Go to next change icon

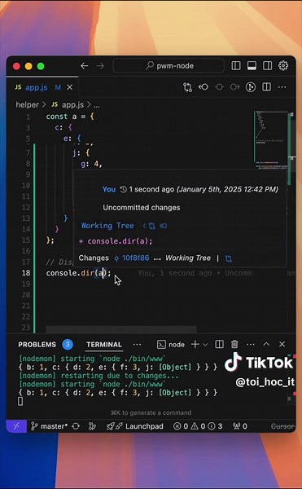234,87
